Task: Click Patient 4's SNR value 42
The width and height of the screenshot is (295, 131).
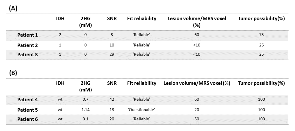Action: point(112,100)
